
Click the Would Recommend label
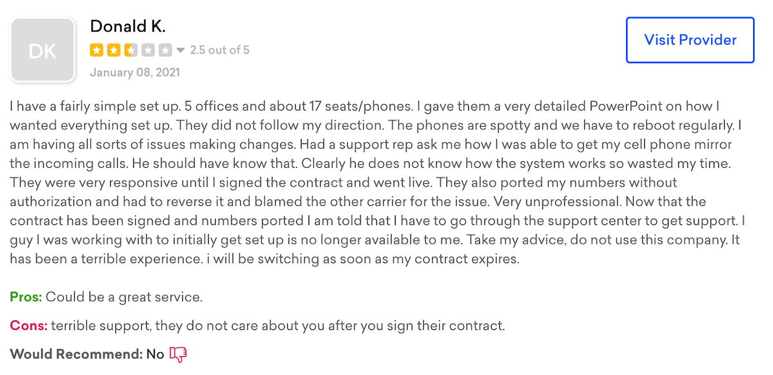(75, 354)
